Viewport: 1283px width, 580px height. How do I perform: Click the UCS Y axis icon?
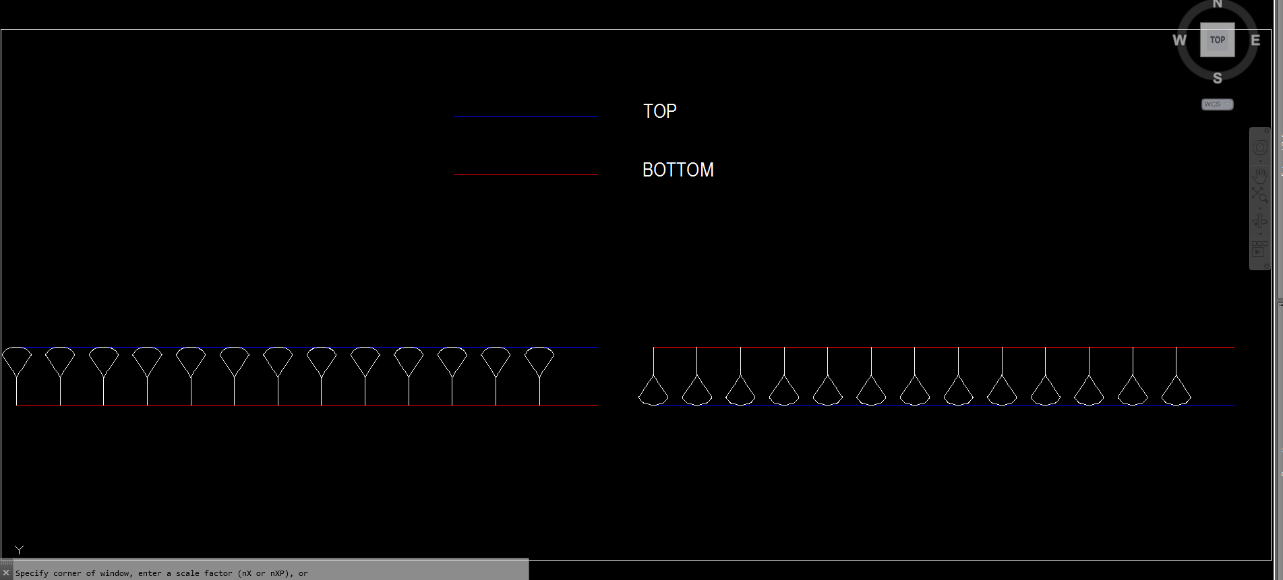[x=20, y=550]
